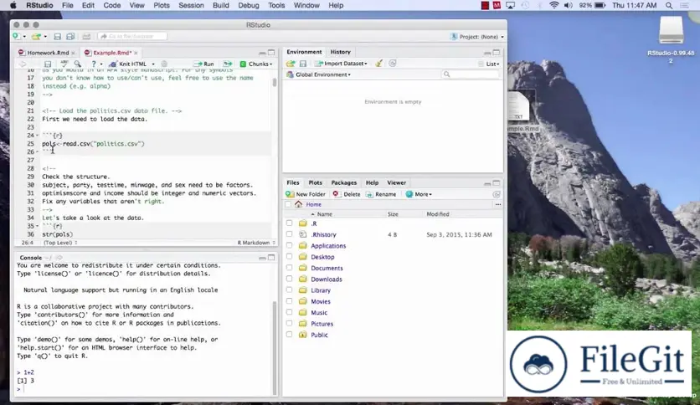Click the RStudio-0.99.48 disk icon on desktop
Screen dimensions: 700x405
pos(671,30)
